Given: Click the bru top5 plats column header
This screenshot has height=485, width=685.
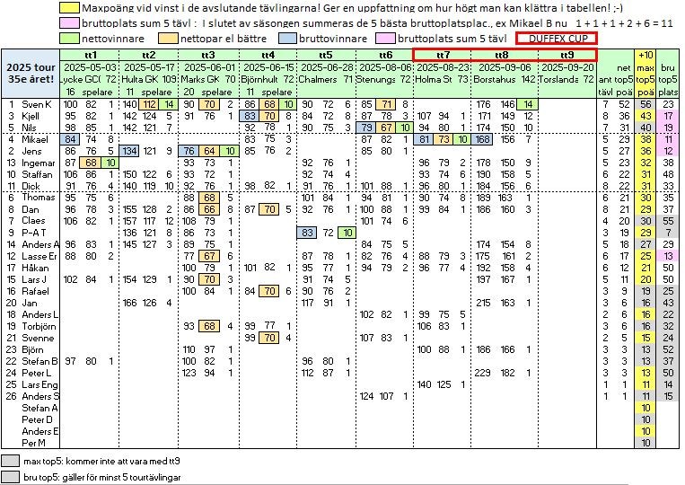Looking at the screenshot, I should click(668, 79).
